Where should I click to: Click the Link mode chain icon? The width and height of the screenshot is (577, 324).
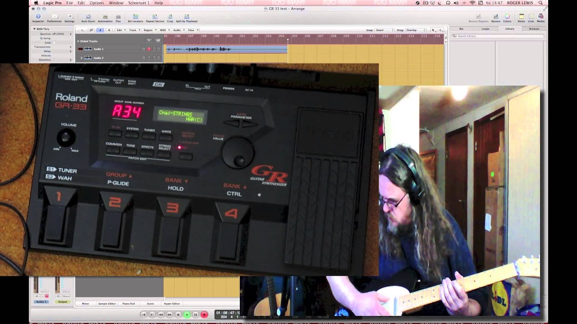(x=92, y=30)
